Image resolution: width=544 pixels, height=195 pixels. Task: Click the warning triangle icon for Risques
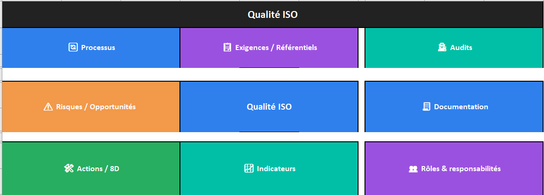click(48, 107)
